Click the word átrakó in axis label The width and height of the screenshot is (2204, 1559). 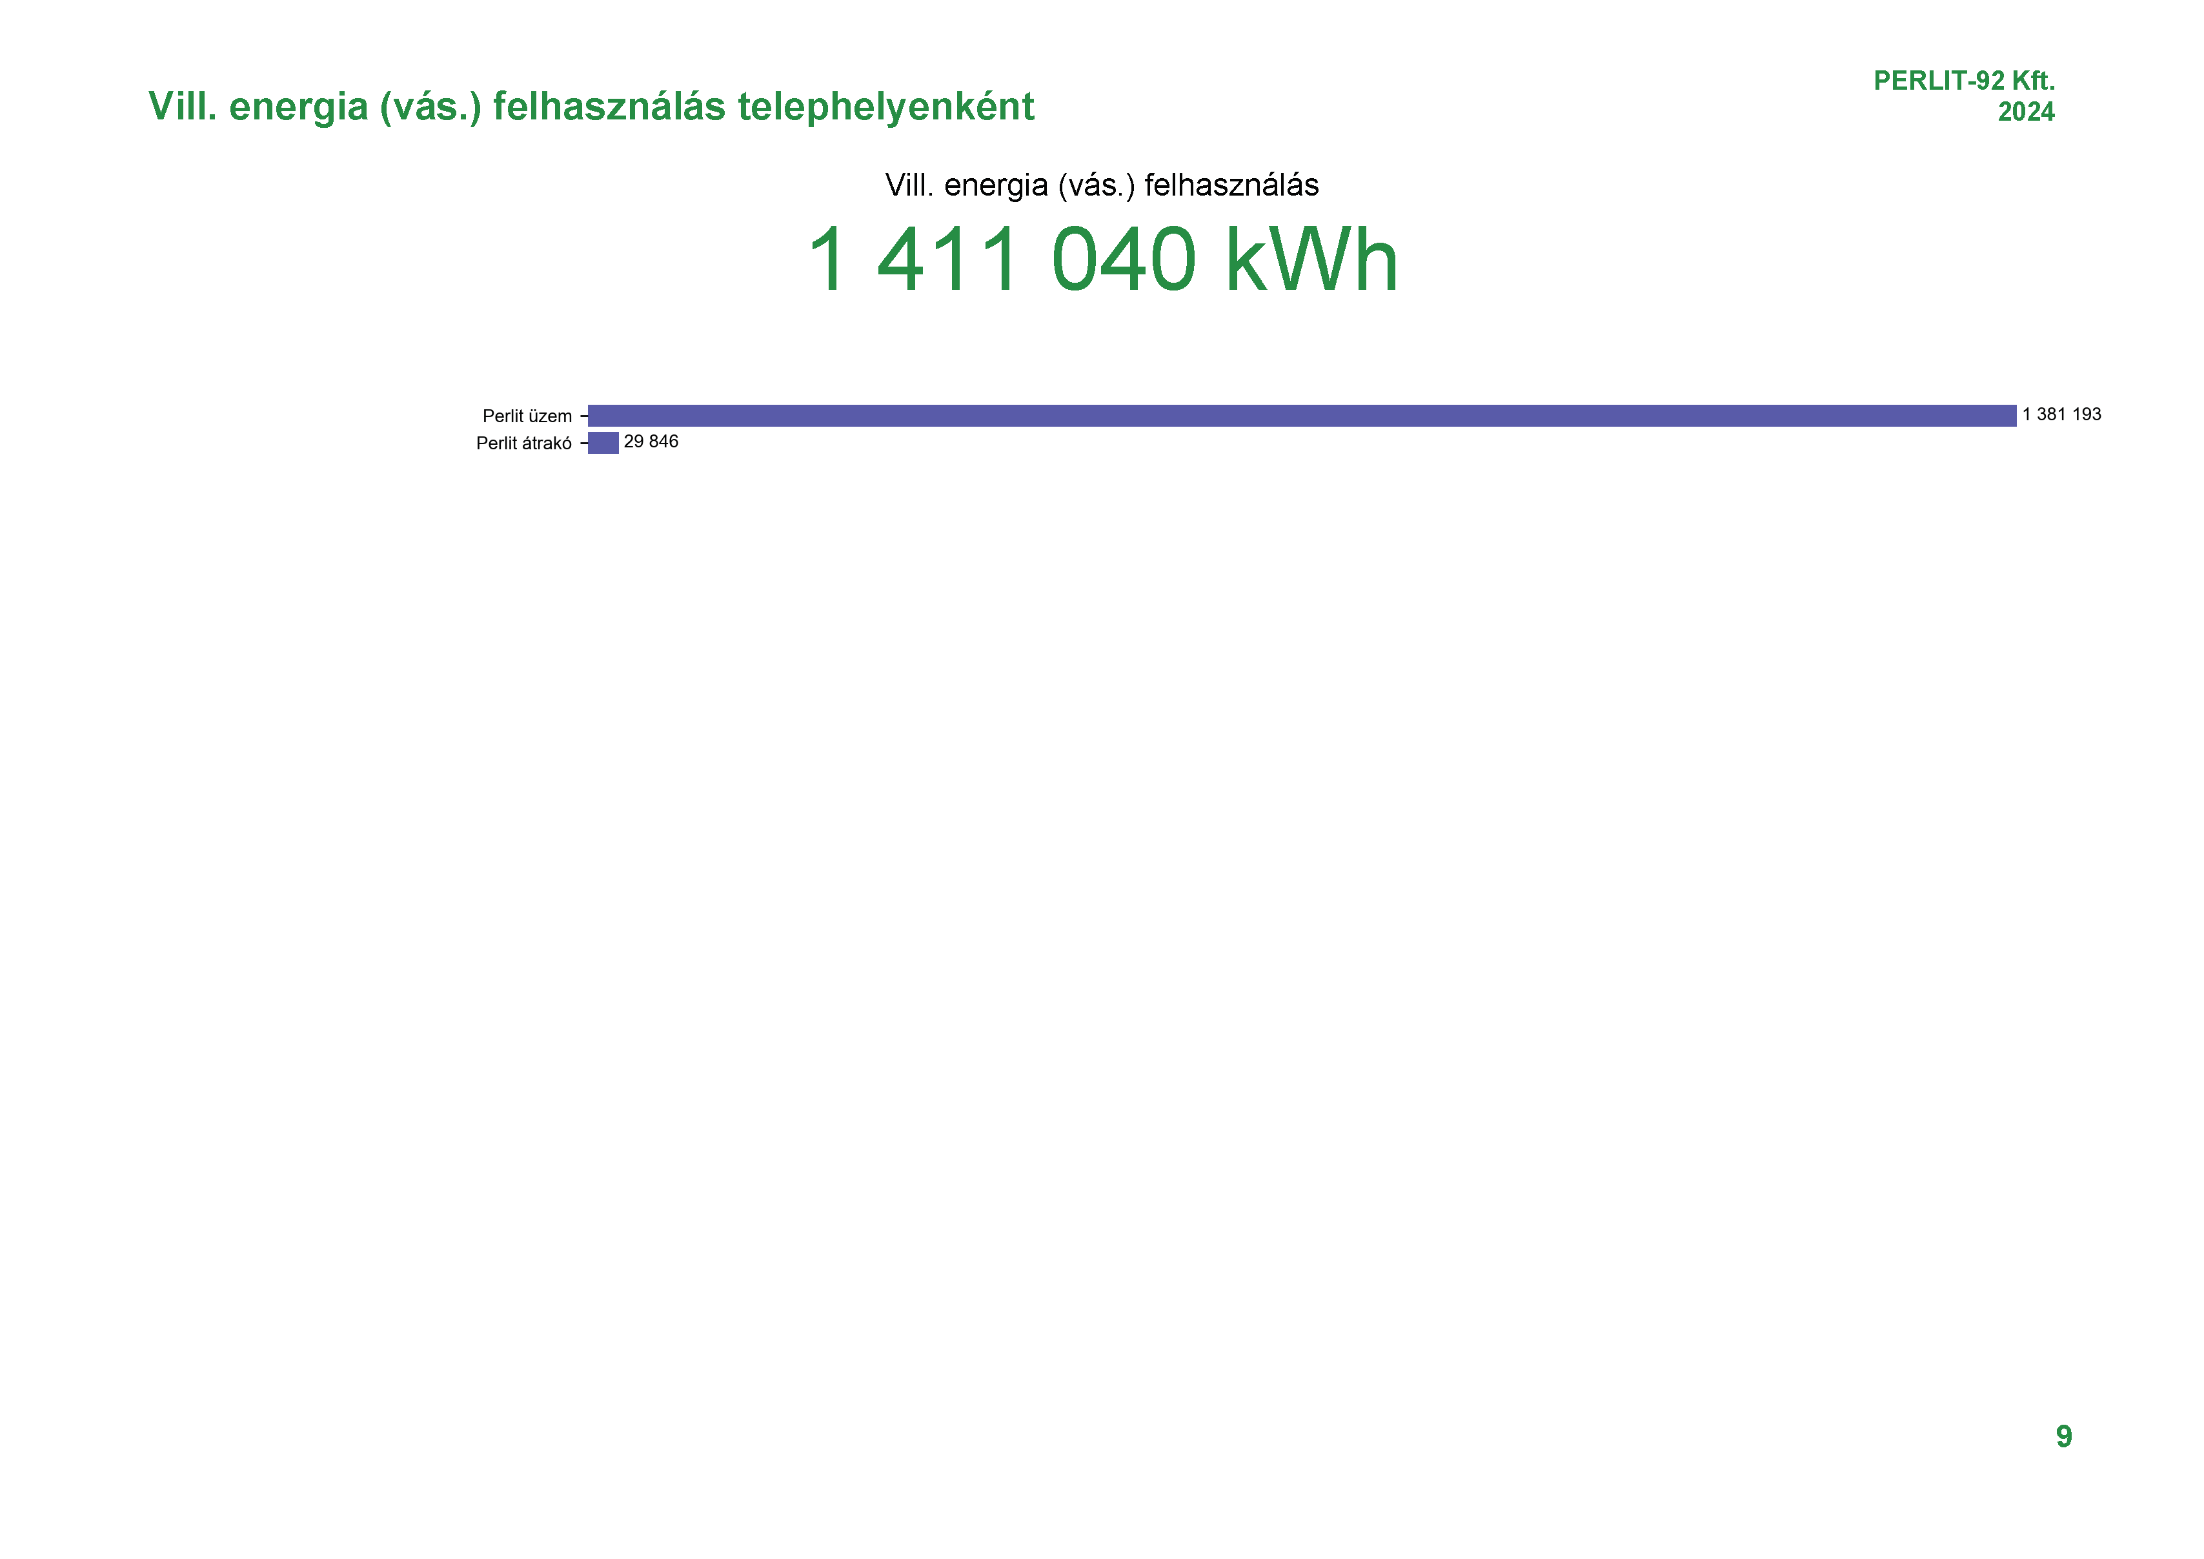[x=546, y=443]
